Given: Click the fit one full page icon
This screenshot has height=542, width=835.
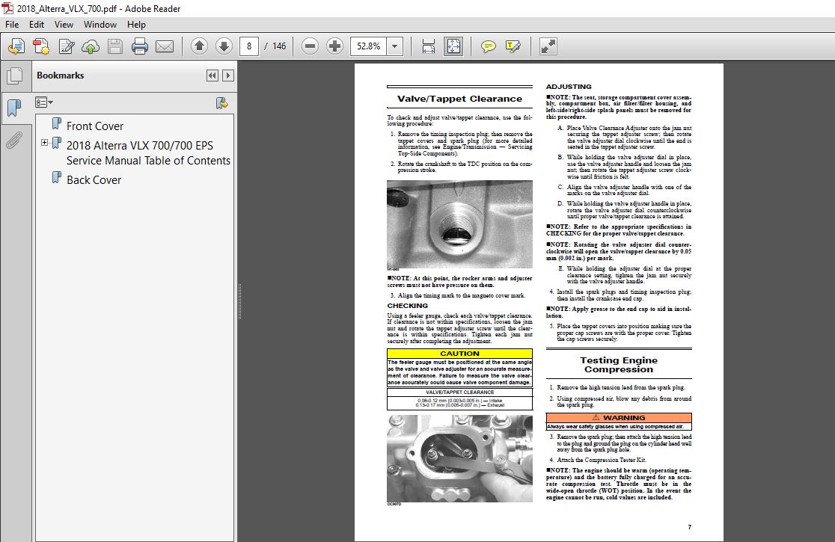Looking at the screenshot, I should click(x=453, y=46).
